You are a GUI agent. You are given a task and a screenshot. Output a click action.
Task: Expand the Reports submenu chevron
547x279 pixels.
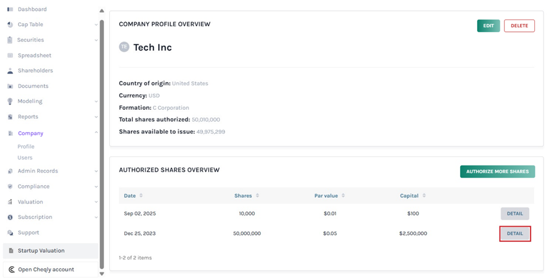(x=96, y=117)
